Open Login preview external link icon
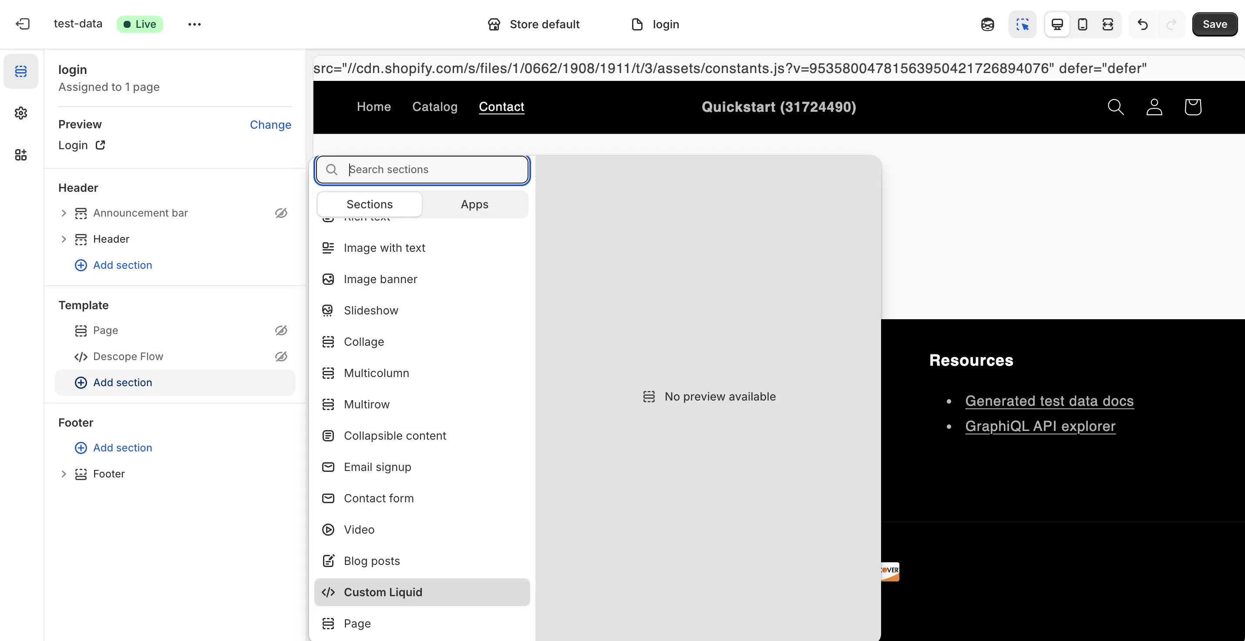Viewport: 1245px width, 641px height. pos(100,145)
